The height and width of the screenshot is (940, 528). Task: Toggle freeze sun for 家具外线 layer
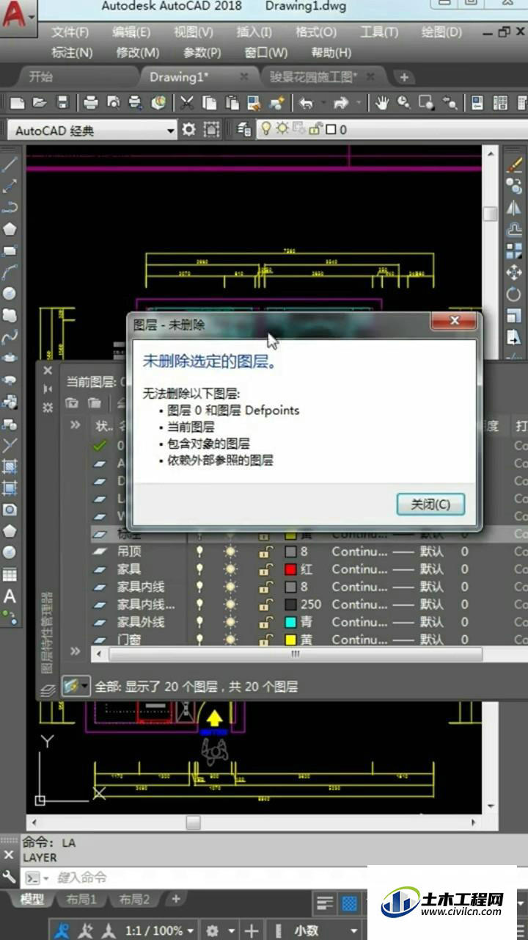[231, 622]
